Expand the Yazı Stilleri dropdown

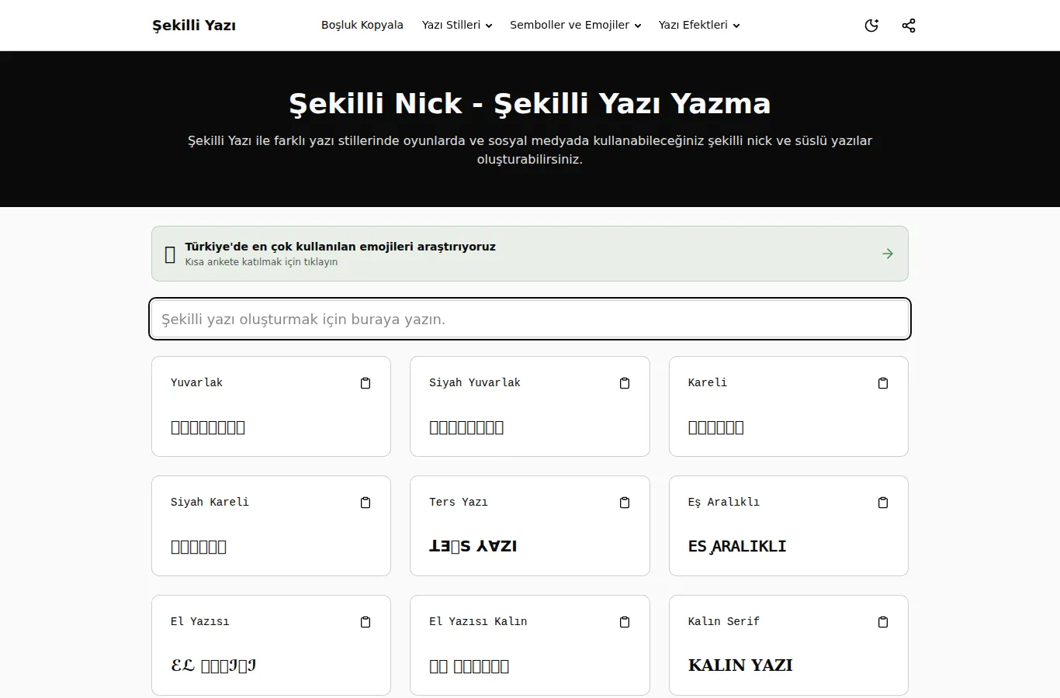pos(457,25)
